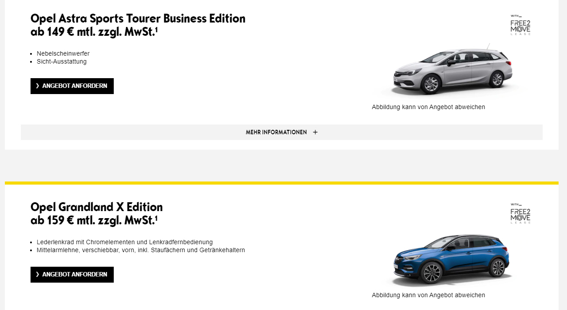Click the Opel Astra Sports Tourer Business Edition heading

coord(138,19)
